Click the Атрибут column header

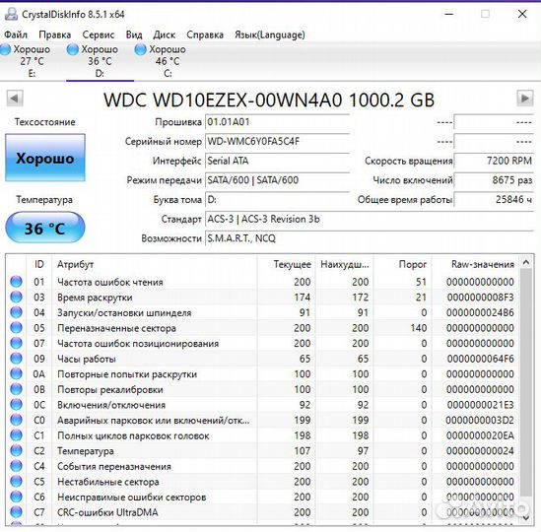tap(155, 264)
